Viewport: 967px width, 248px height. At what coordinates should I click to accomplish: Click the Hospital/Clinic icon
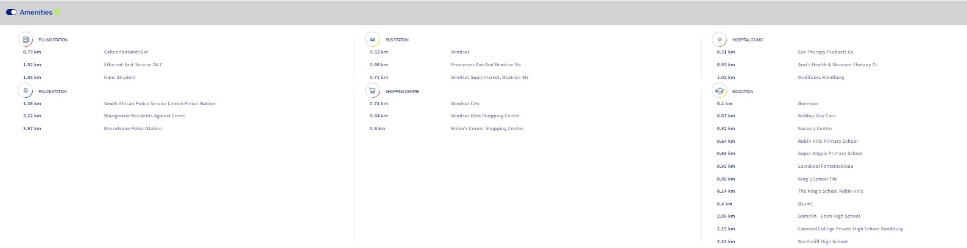(720, 40)
